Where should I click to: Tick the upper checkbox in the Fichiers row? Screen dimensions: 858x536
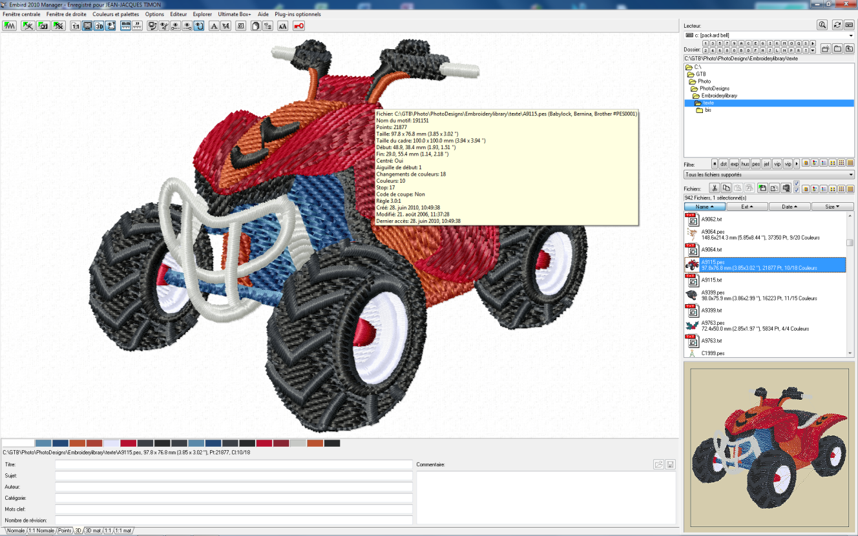tap(797, 184)
